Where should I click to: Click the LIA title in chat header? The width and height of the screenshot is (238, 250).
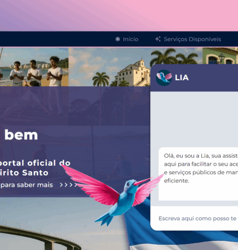[x=182, y=77]
